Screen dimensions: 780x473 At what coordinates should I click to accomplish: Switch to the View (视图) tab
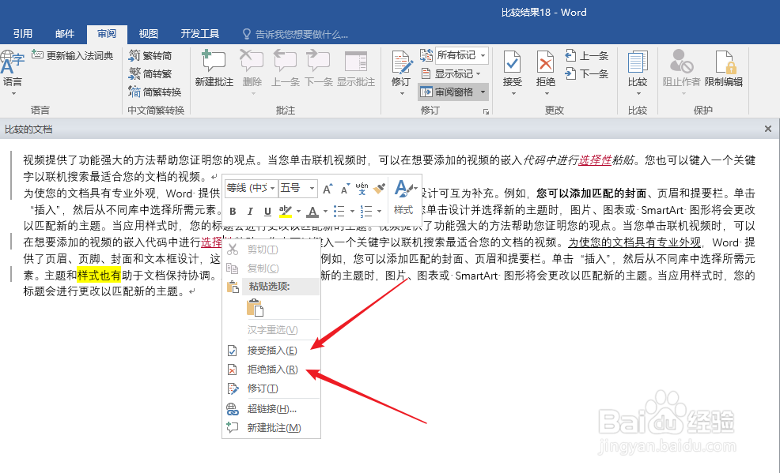[x=148, y=34]
